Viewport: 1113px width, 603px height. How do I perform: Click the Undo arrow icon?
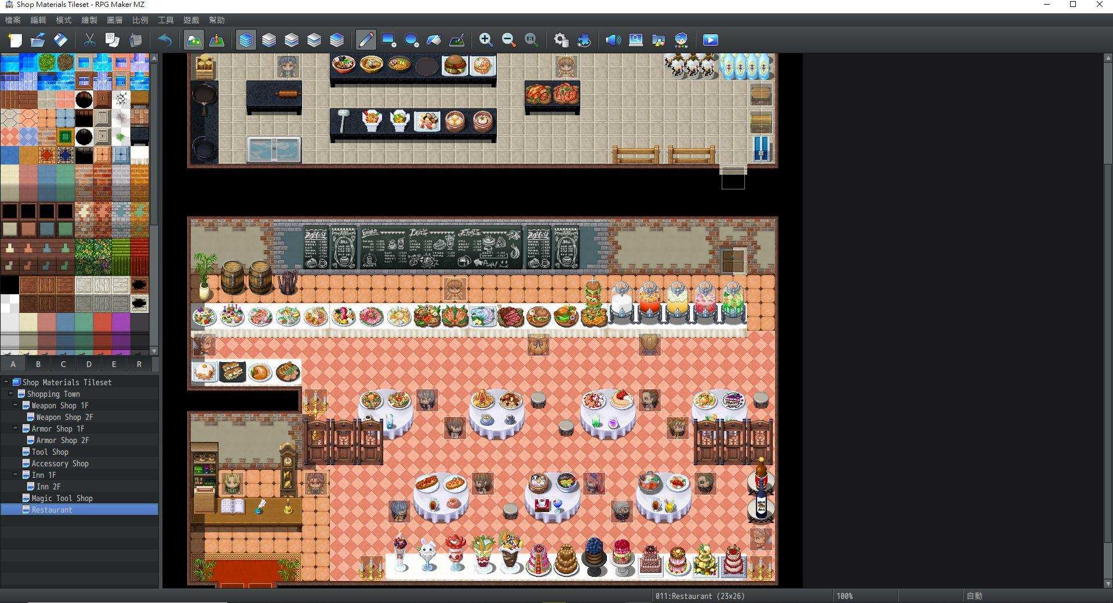(x=165, y=40)
